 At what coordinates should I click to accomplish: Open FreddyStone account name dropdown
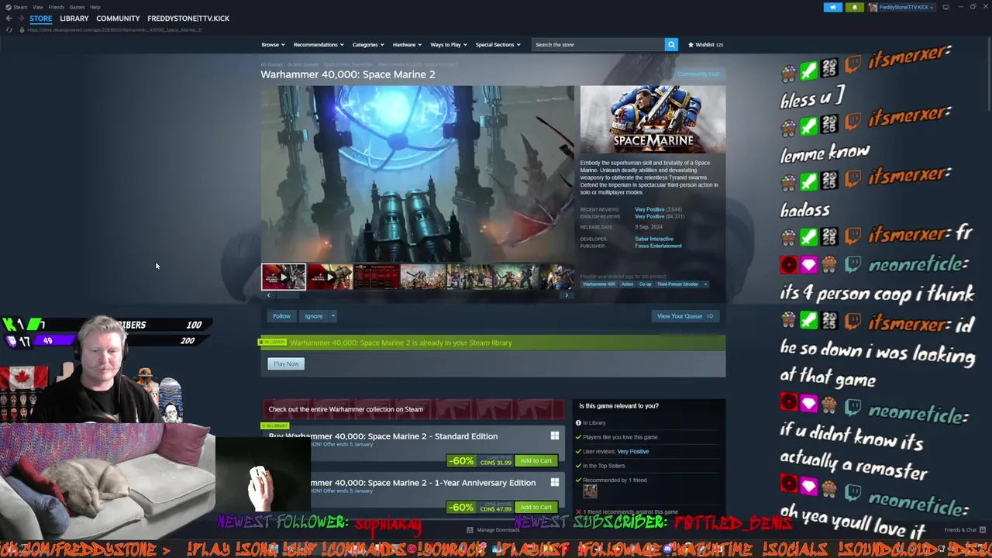tap(903, 7)
